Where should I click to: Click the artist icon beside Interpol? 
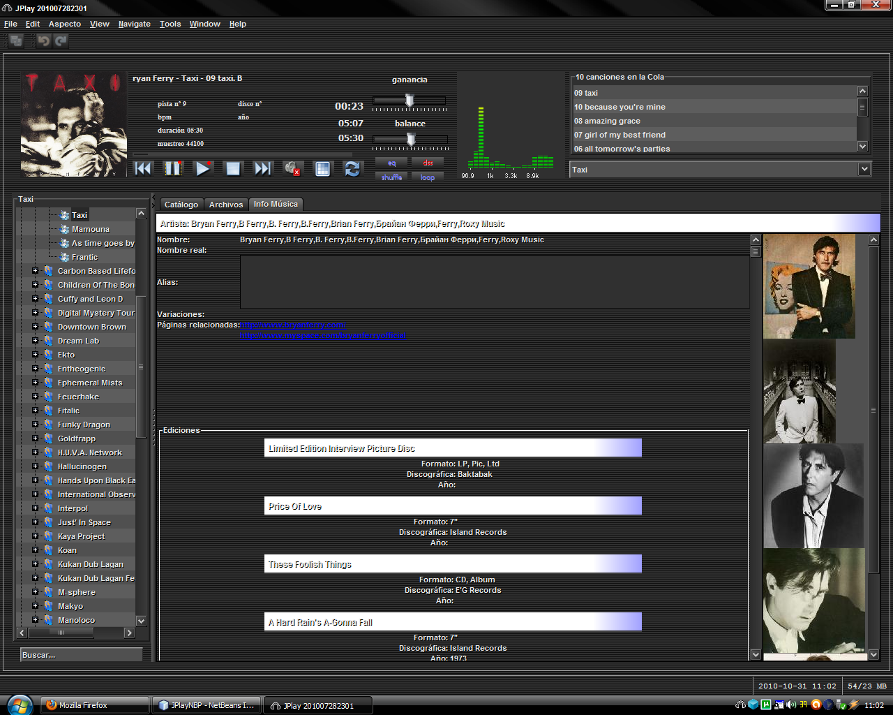tap(49, 508)
